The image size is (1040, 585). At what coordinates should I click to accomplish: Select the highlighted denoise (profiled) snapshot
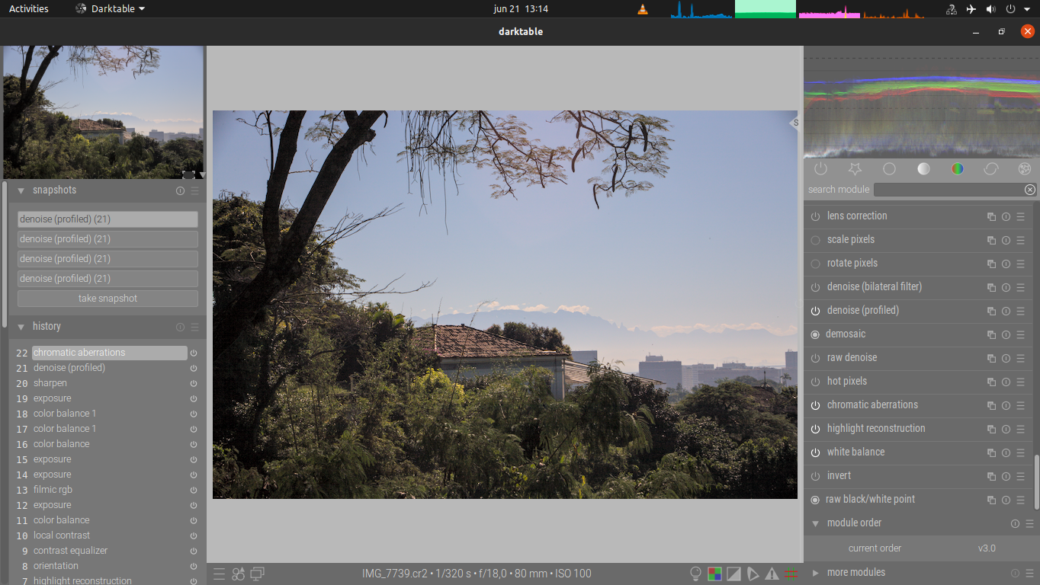108,219
